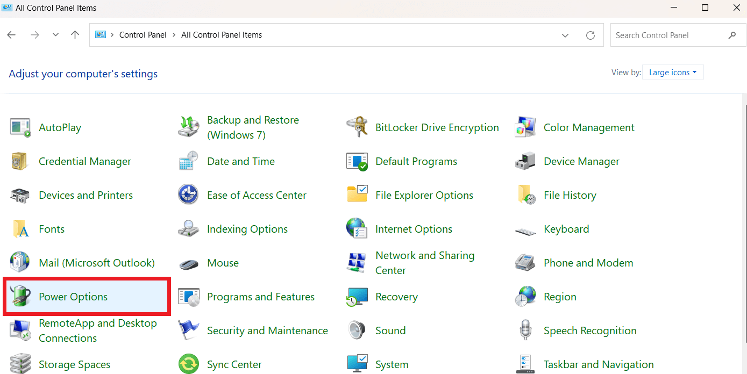This screenshot has width=747, height=374.
Task: Refresh the Control Panel view
Action: tap(591, 35)
